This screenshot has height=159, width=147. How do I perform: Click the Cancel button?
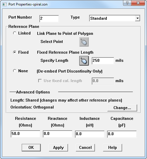click(x=85, y=148)
